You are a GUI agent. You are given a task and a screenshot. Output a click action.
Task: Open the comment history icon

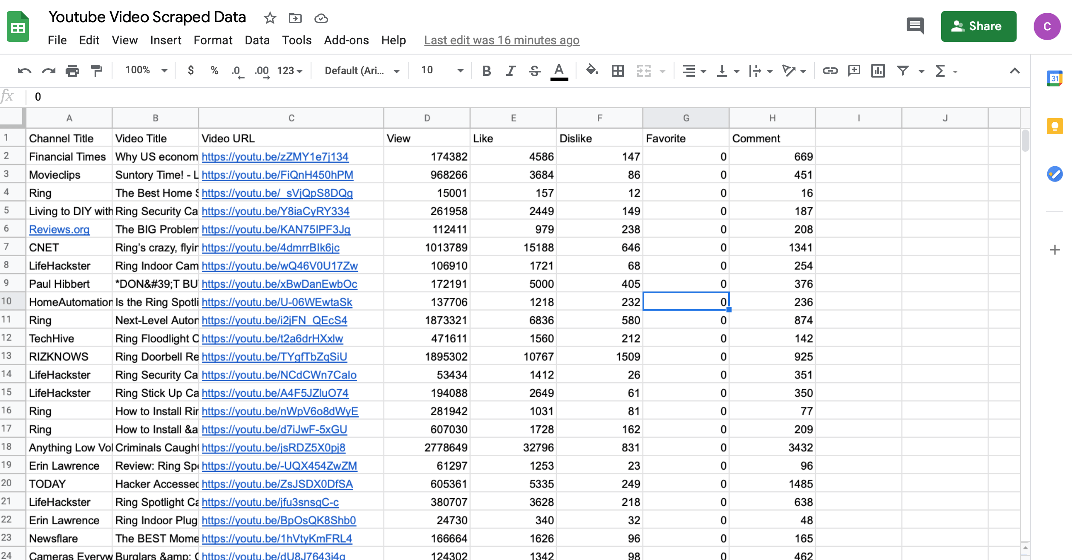click(915, 26)
